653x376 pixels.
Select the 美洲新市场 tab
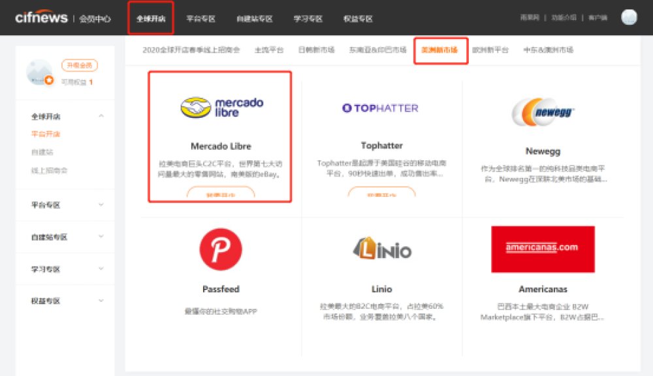click(x=439, y=50)
